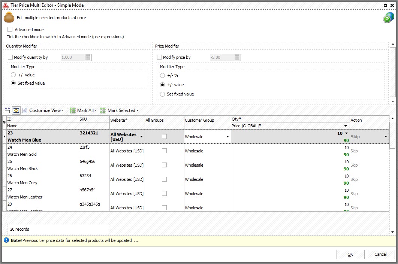This screenshot has width=398, height=264.
Task: Click the All Groups column header
Action: coord(165,122)
